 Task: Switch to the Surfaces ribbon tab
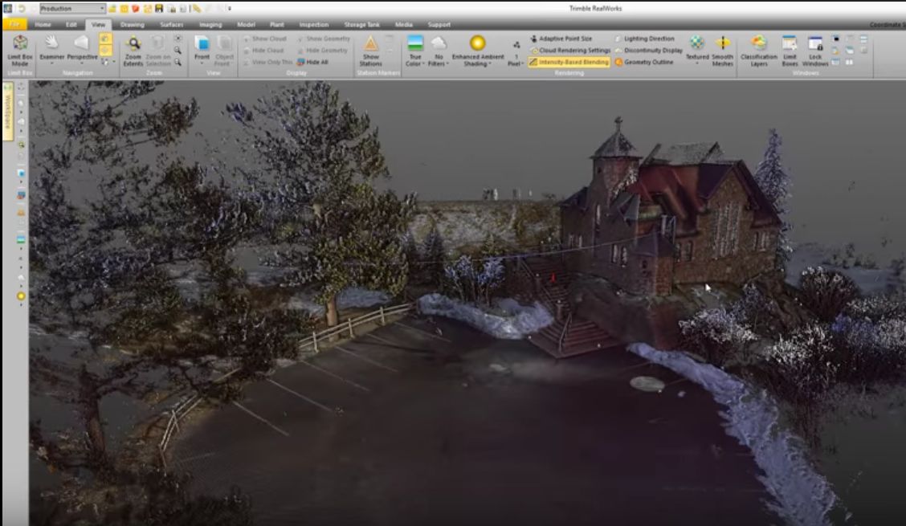[171, 25]
